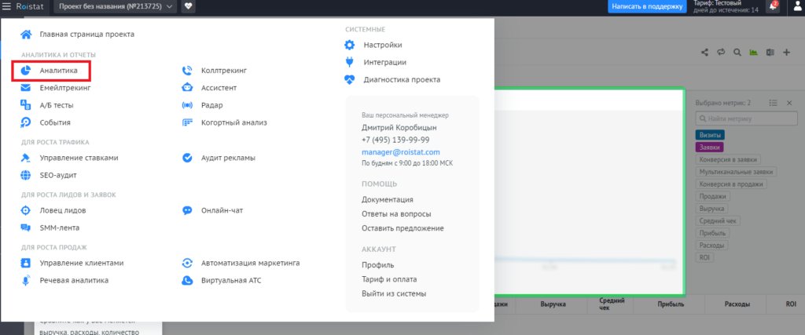The width and height of the screenshot is (805, 335).
Task: Click the Интеграции plug icon
Action: pos(350,63)
